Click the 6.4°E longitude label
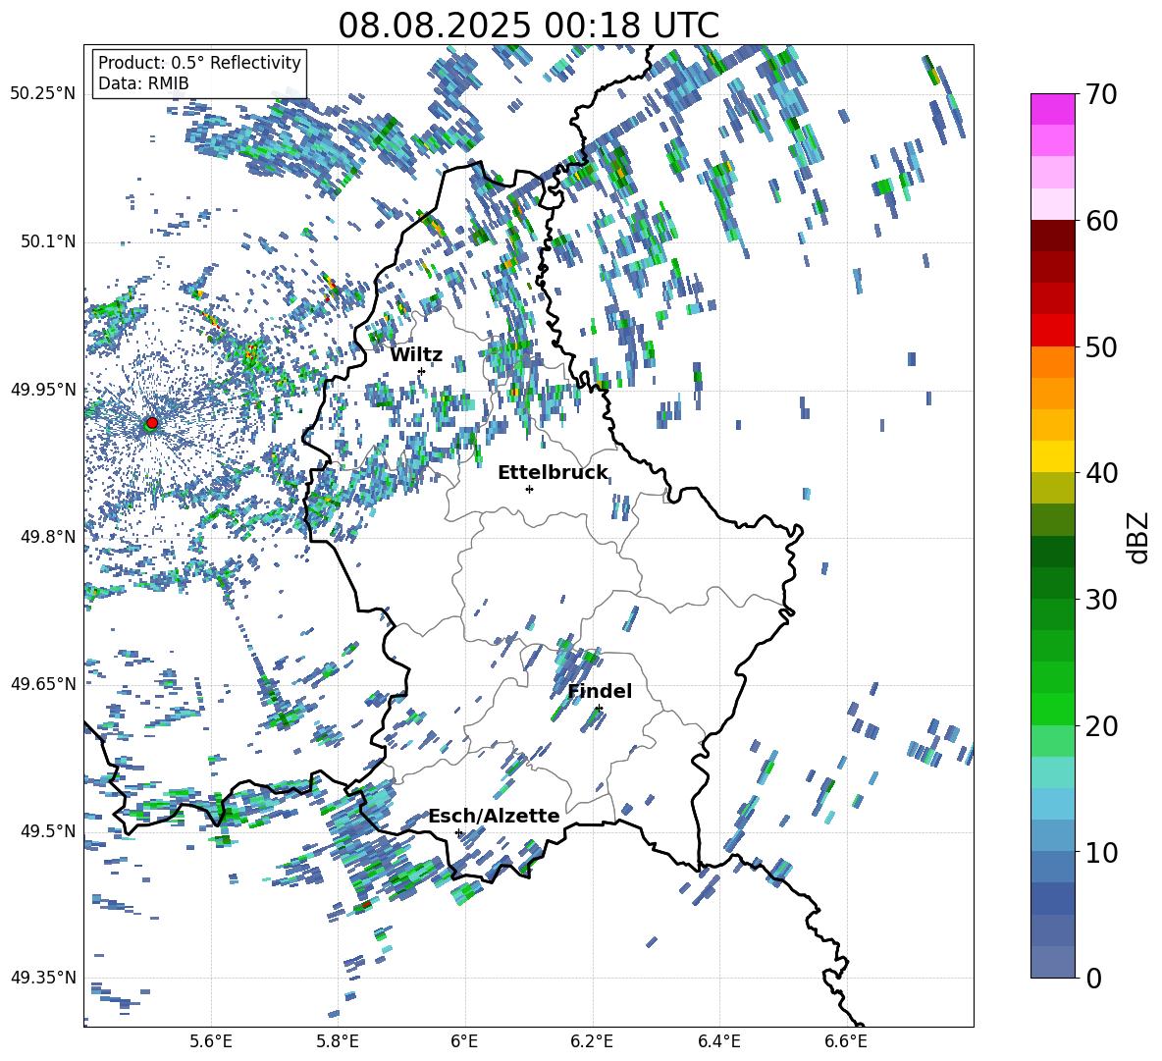The width and height of the screenshot is (1162, 1061). pos(718,1041)
